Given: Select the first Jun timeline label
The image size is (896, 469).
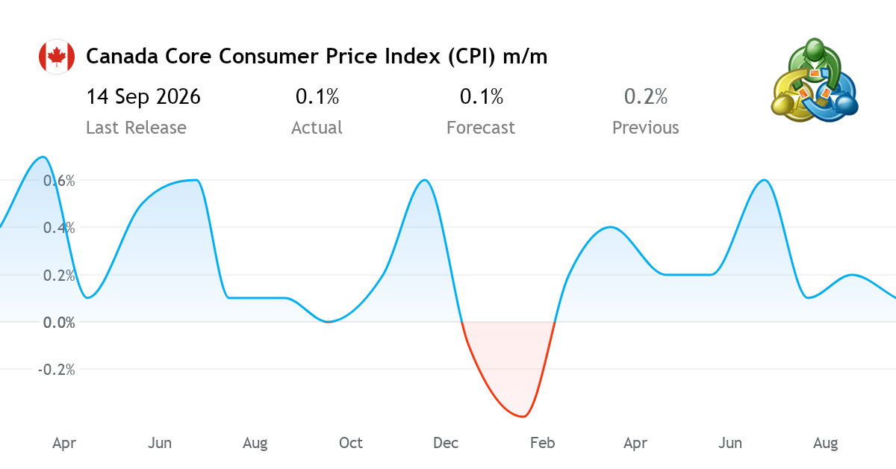Looking at the screenshot, I should [x=160, y=443].
